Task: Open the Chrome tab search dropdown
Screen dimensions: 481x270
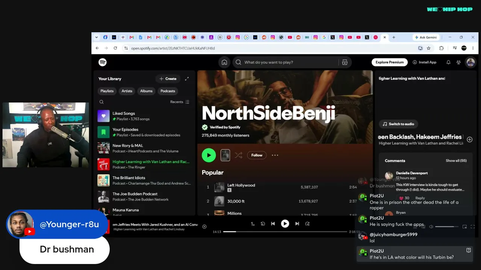Action: [x=97, y=37]
